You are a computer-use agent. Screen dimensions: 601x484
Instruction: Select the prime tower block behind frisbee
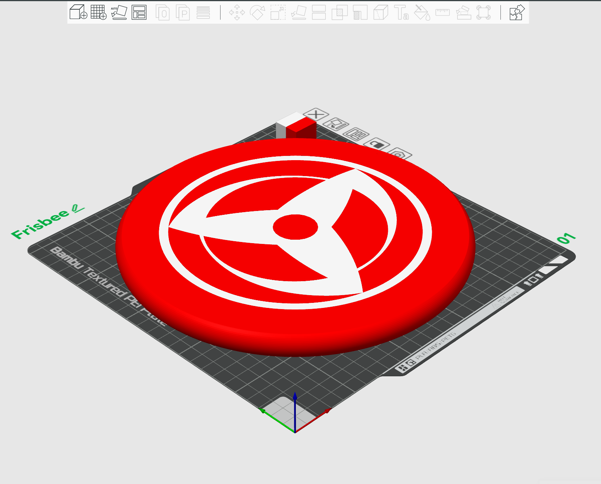[x=296, y=126]
